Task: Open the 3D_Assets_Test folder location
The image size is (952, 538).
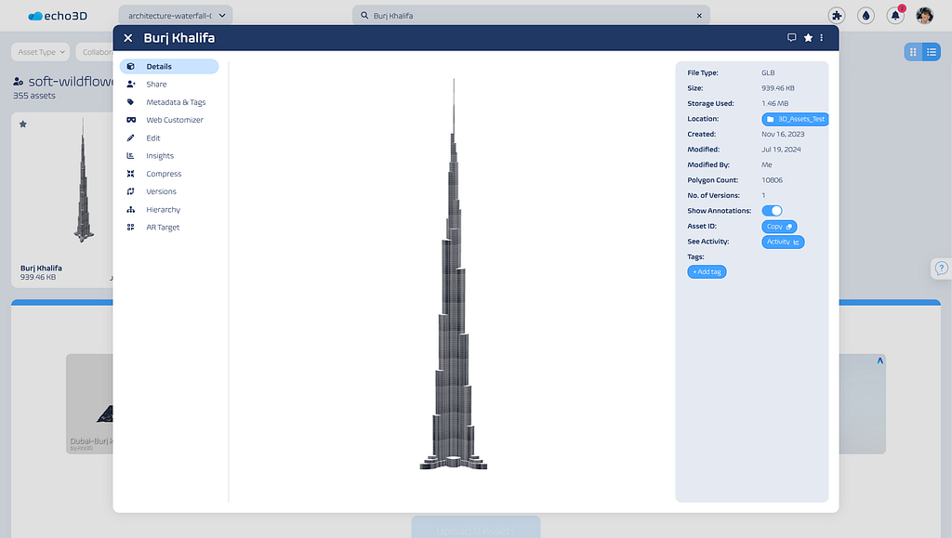Action: 796,119
